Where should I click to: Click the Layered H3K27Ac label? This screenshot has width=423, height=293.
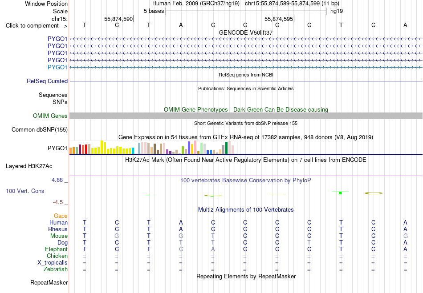[x=29, y=166]
